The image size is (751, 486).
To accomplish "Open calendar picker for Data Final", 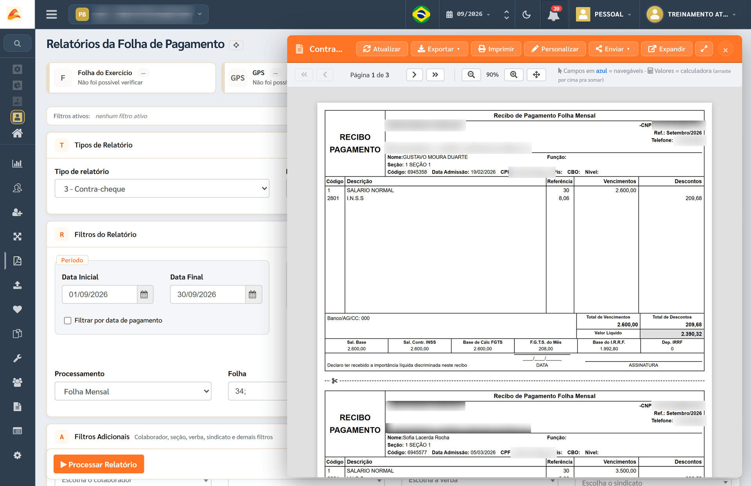I will (x=253, y=294).
